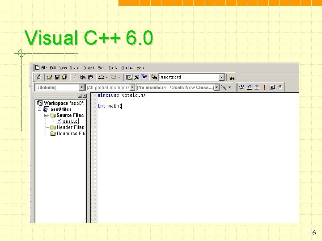Click the Copy toolbar icon
This screenshot has width=322, height=241.
point(83,77)
